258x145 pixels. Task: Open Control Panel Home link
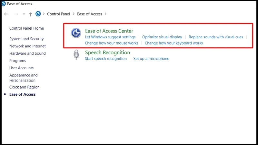(x=26, y=28)
